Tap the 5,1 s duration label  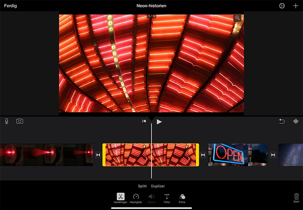pyautogui.click(x=151, y=16)
